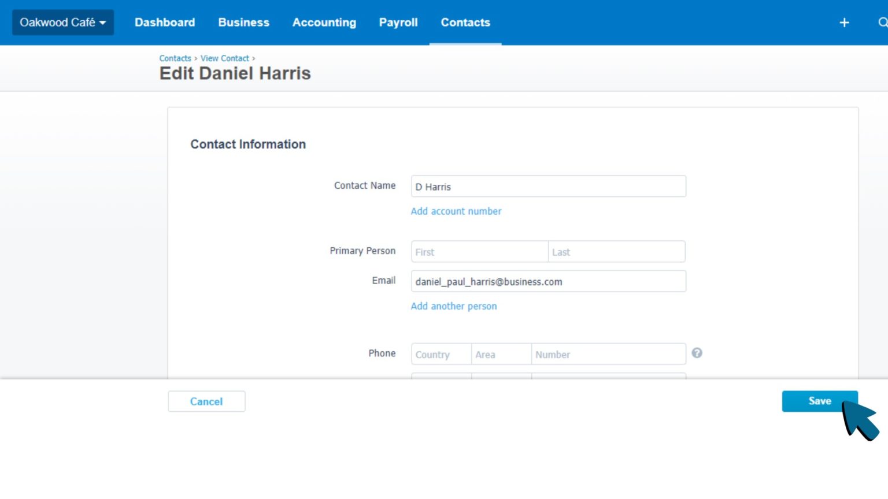Open the Business menu
This screenshot has width=888, height=499.
click(x=243, y=23)
